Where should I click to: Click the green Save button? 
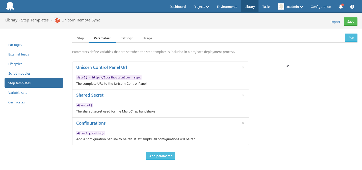tap(351, 22)
